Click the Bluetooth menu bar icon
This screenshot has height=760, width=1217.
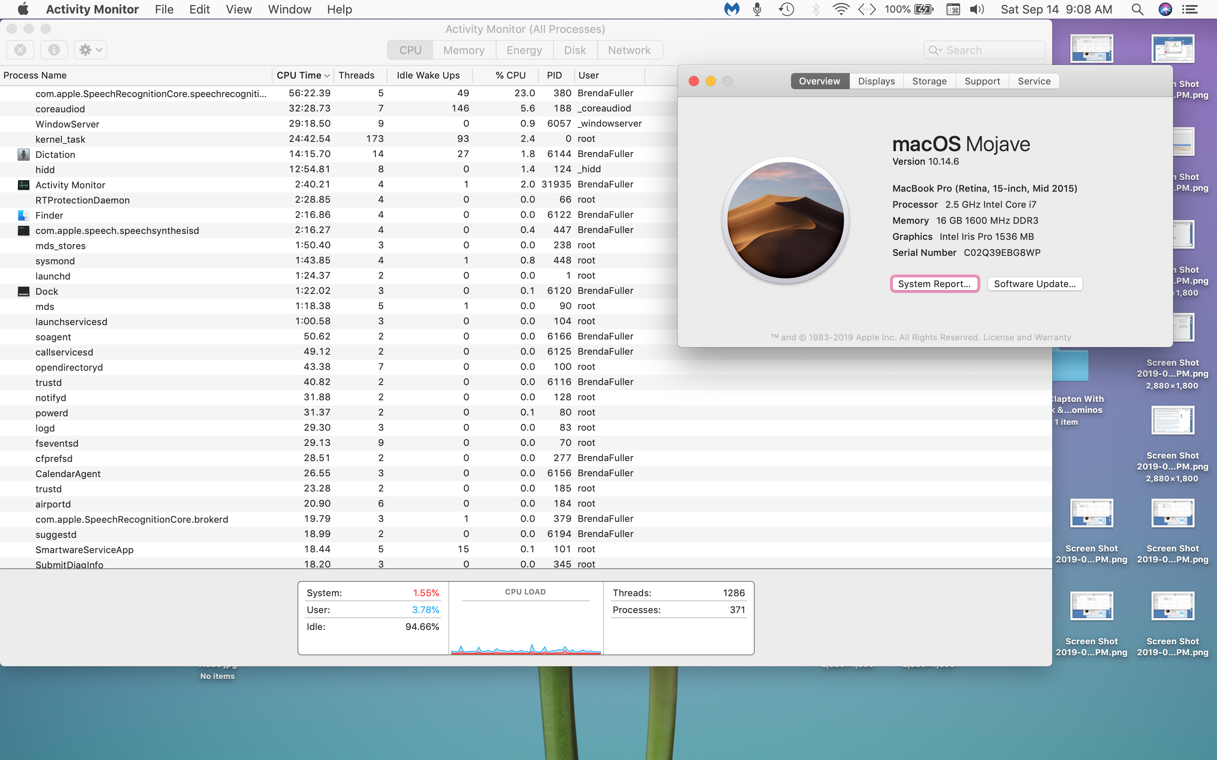click(x=816, y=9)
